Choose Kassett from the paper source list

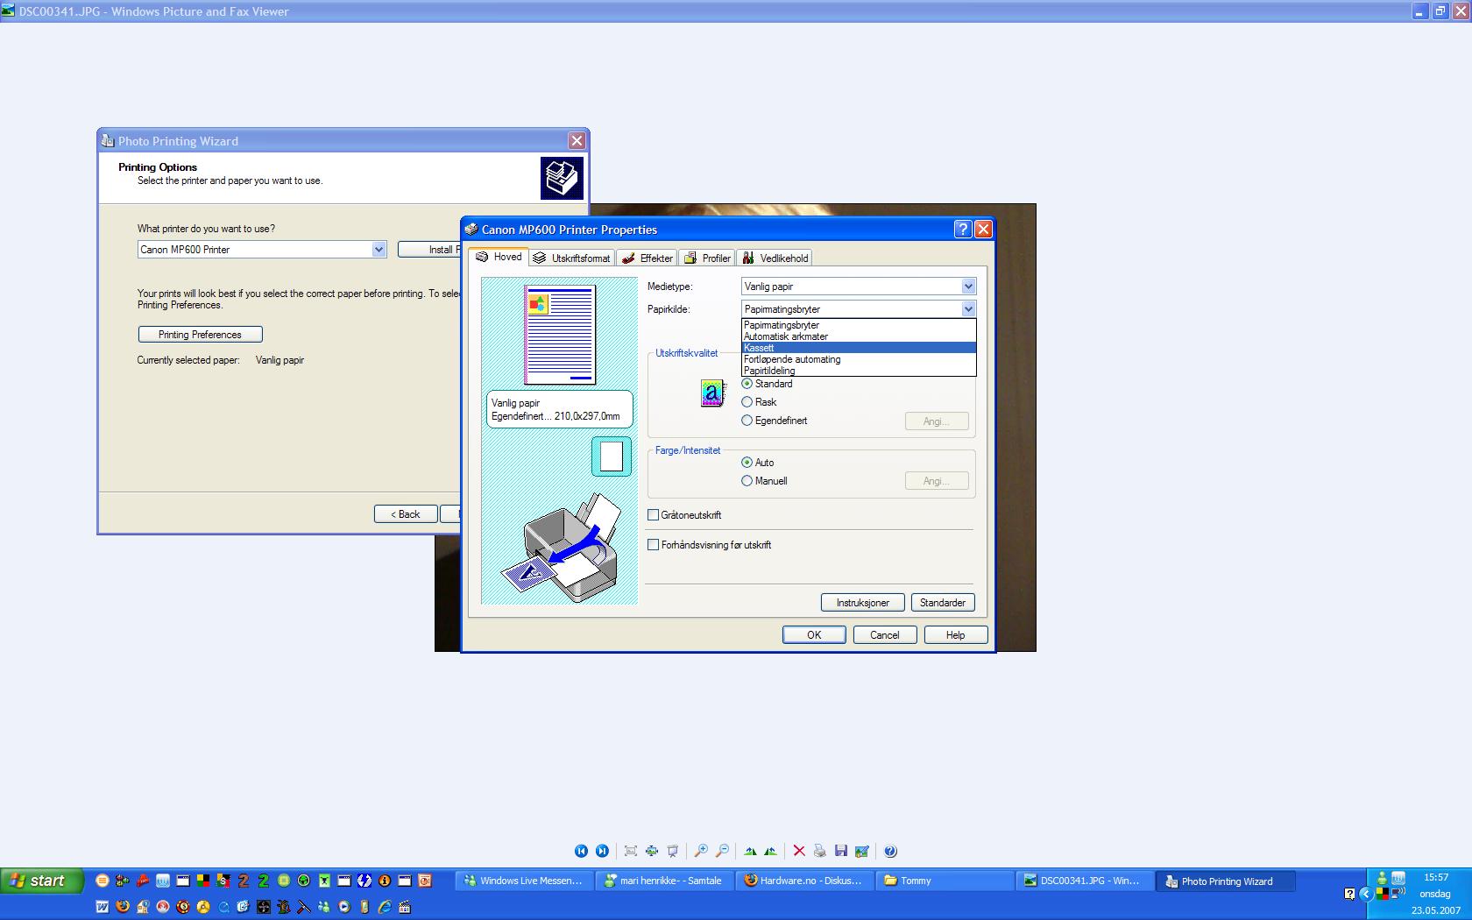point(859,348)
